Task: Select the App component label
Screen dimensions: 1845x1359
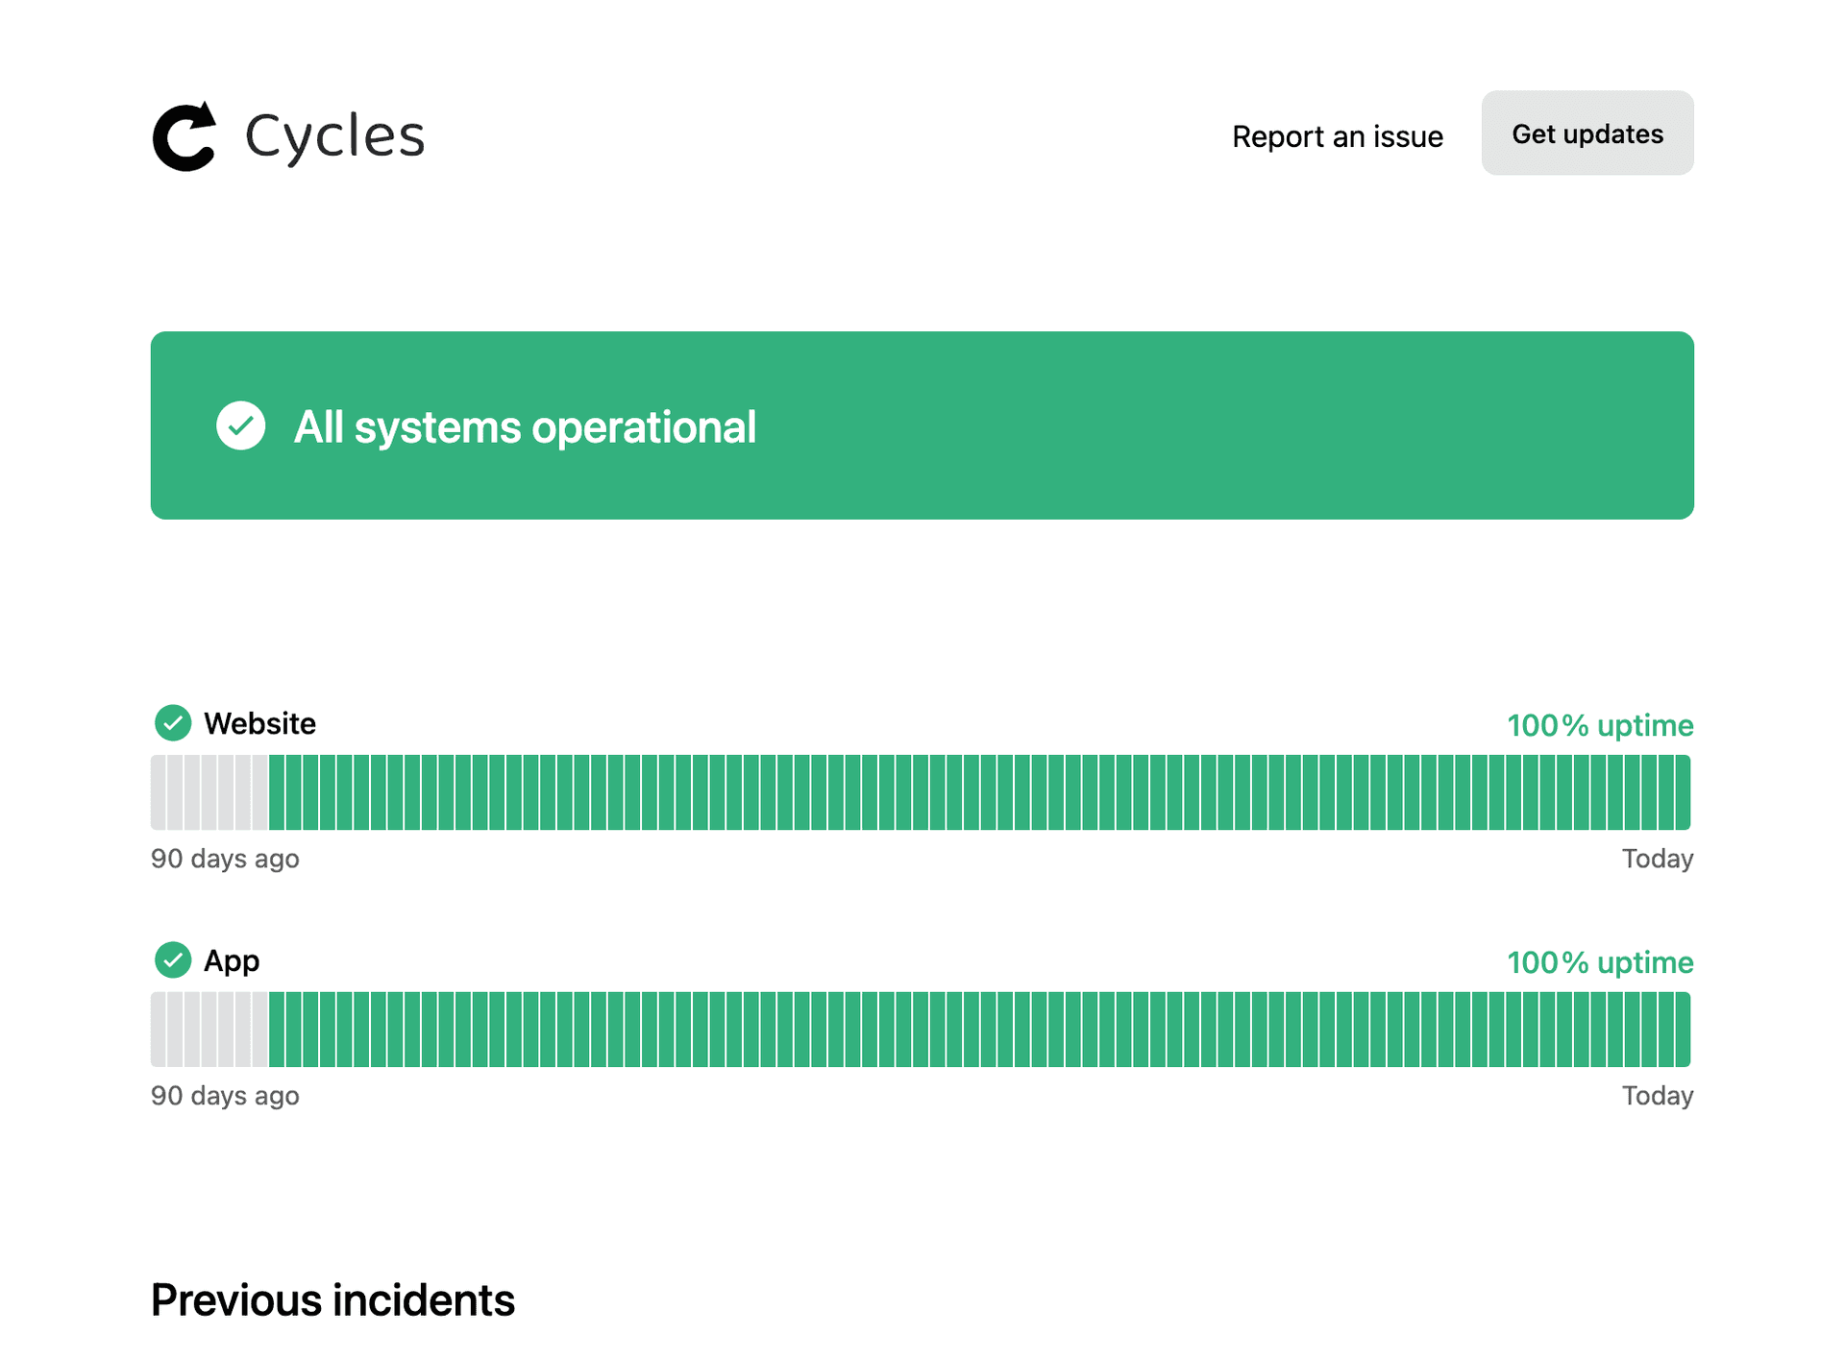Action: (232, 960)
